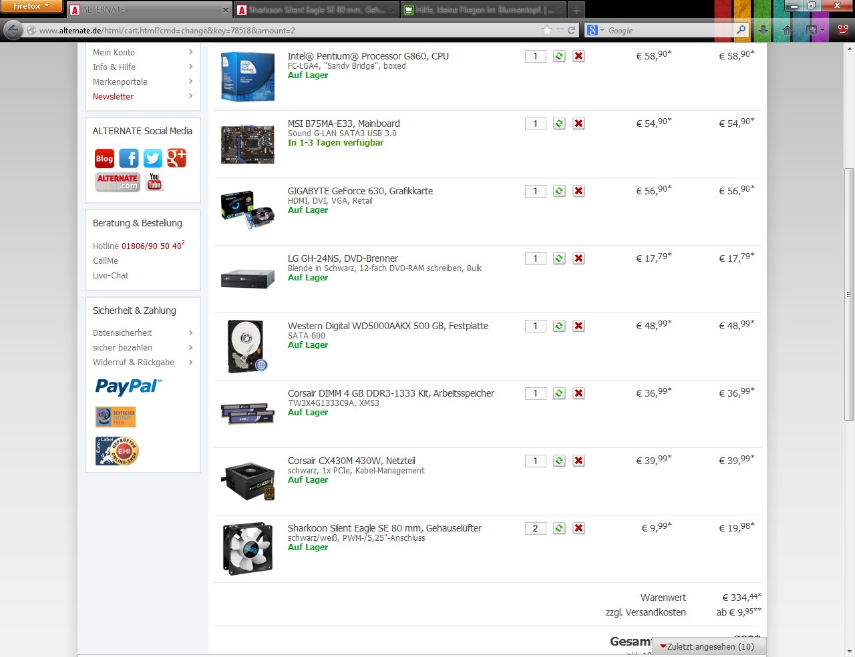Open ALTERNATE's Facebook page icon

click(x=129, y=158)
